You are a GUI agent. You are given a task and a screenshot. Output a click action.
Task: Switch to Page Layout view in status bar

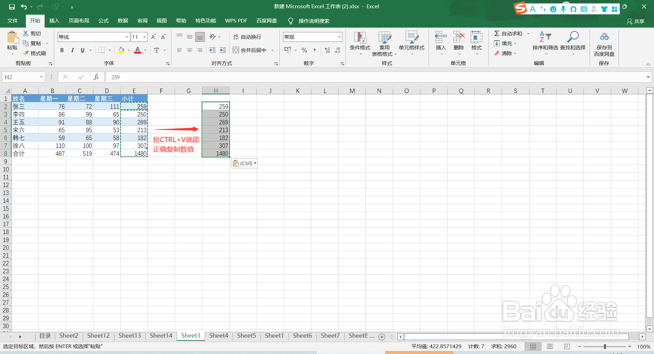tap(550, 346)
